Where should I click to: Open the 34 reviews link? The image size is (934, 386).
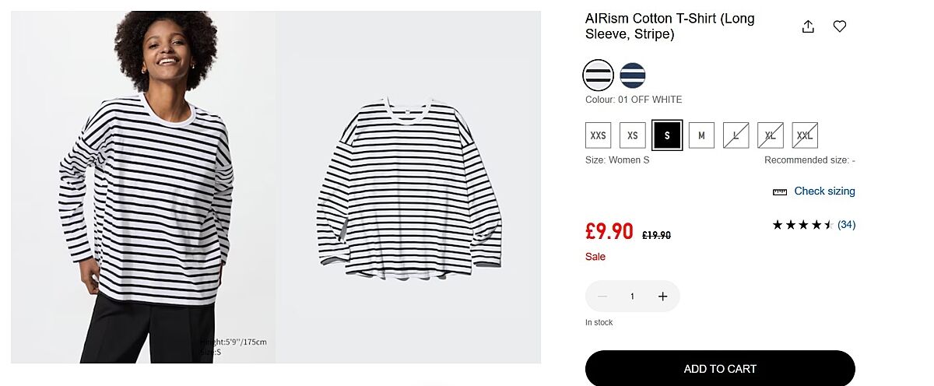(847, 225)
